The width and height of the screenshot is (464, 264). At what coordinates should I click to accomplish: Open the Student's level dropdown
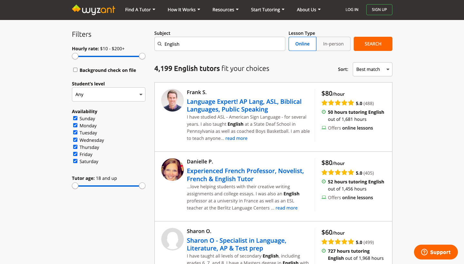pyautogui.click(x=108, y=94)
